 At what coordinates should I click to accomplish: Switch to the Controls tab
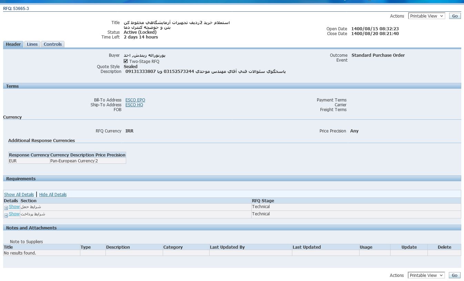(53, 44)
